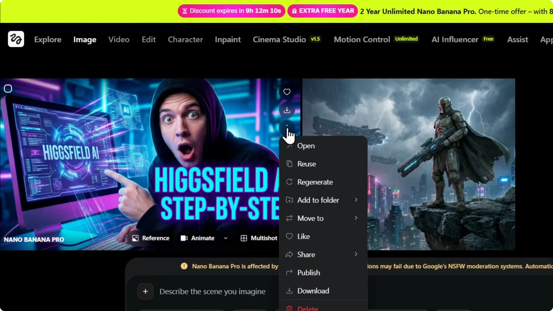
Task: Expand the Add to folder submenu
Action: (318, 200)
